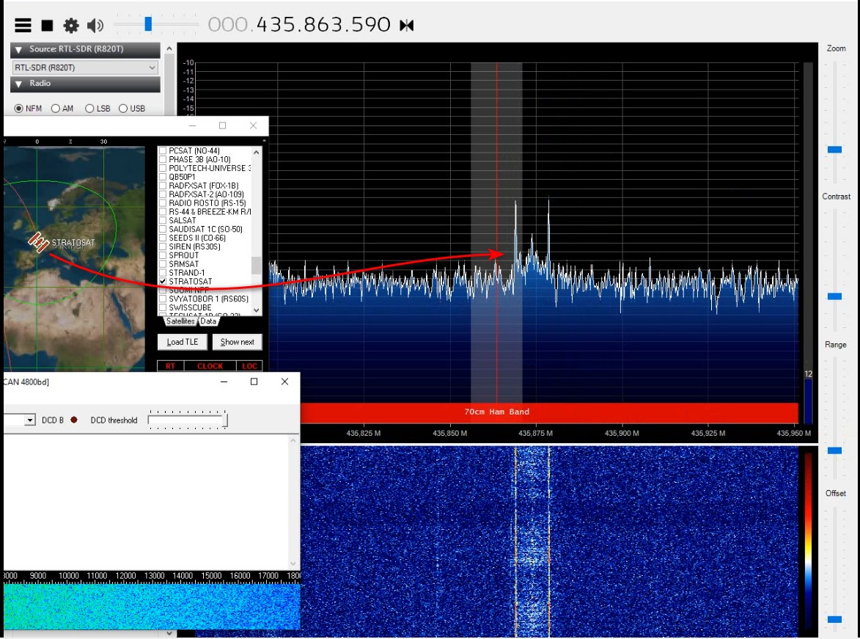
Task: Click the Load TLE button
Action: pos(183,342)
